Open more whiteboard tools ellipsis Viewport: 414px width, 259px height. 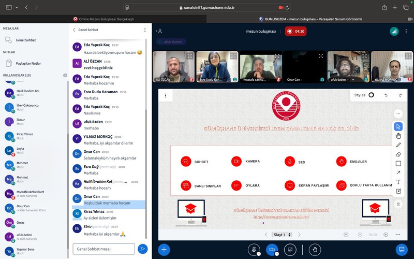[x=398, y=113]
